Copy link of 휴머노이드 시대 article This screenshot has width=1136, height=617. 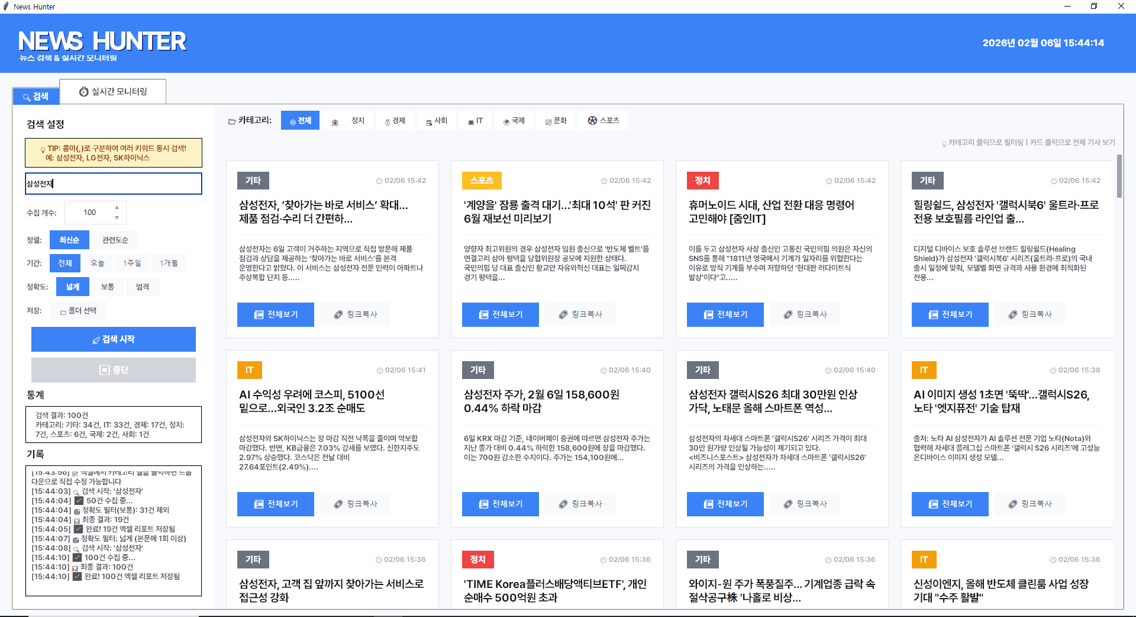coord(805,314)
